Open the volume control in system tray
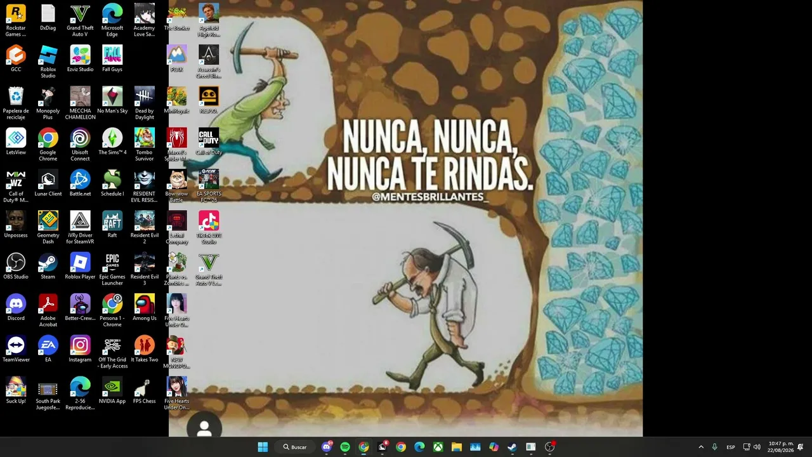Viewport: 812px width, 457px height. click(757, 447)
